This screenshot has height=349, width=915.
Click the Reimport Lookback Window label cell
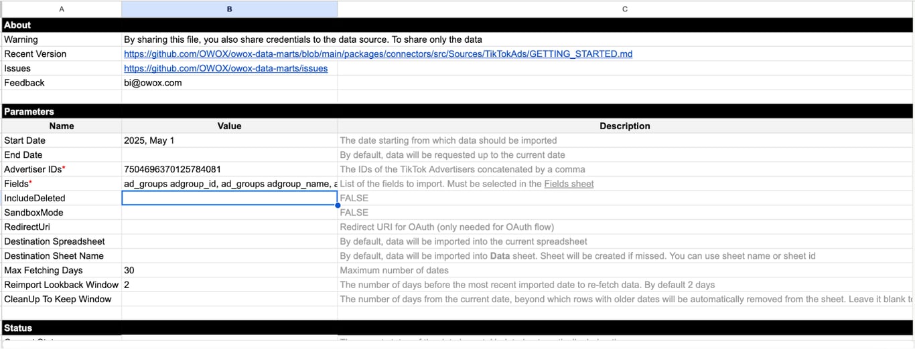coord(62,285)
